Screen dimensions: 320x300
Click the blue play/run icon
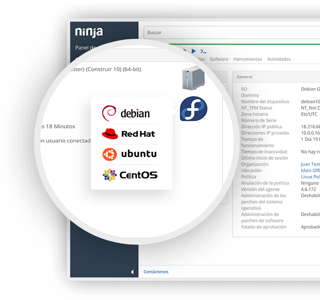click(194, 51)
